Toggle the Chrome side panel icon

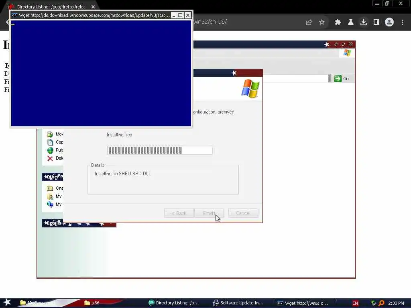[x=376, y=22]
